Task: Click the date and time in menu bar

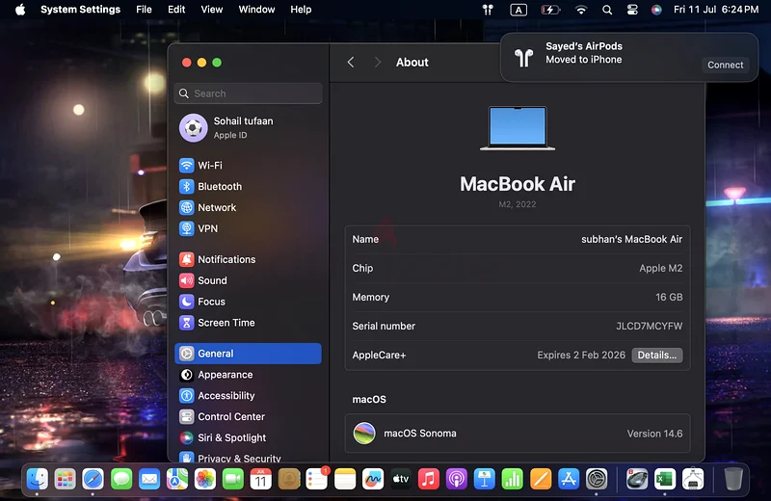Action: click(715, 10)
